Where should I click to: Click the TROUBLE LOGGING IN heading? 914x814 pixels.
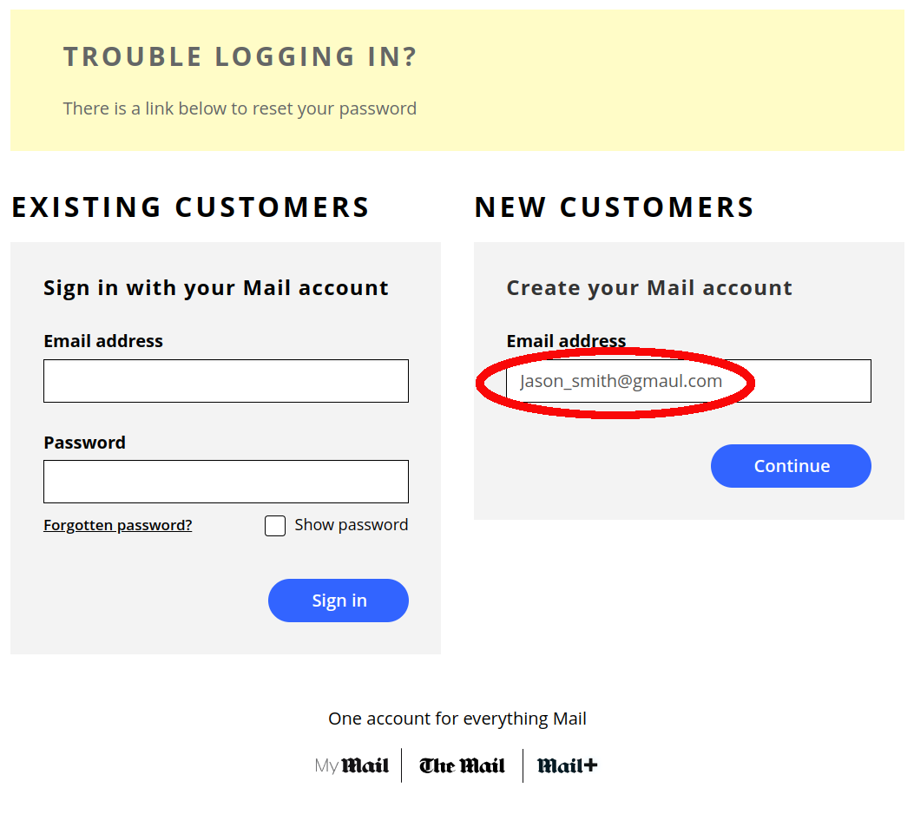(x=239, y=56)
